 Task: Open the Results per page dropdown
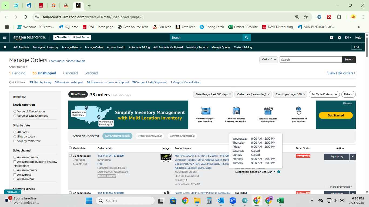point(290,94)
